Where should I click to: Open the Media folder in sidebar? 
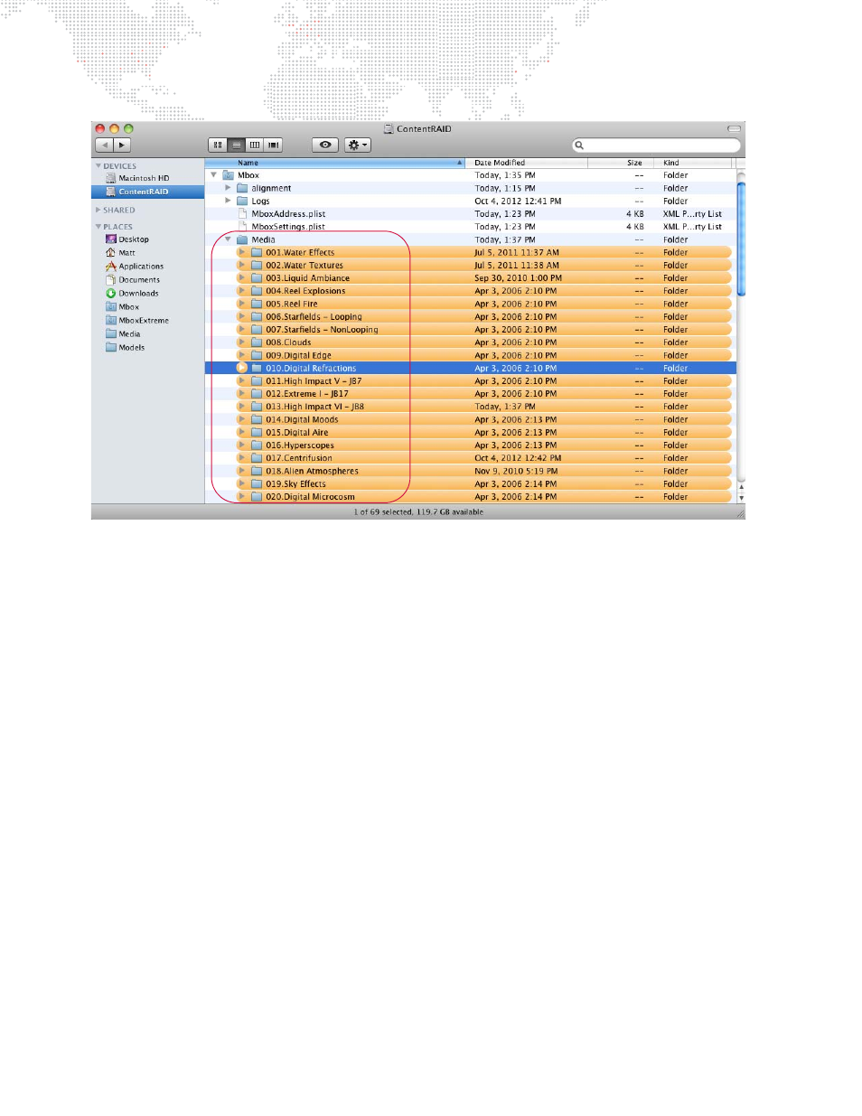[123, 334]
